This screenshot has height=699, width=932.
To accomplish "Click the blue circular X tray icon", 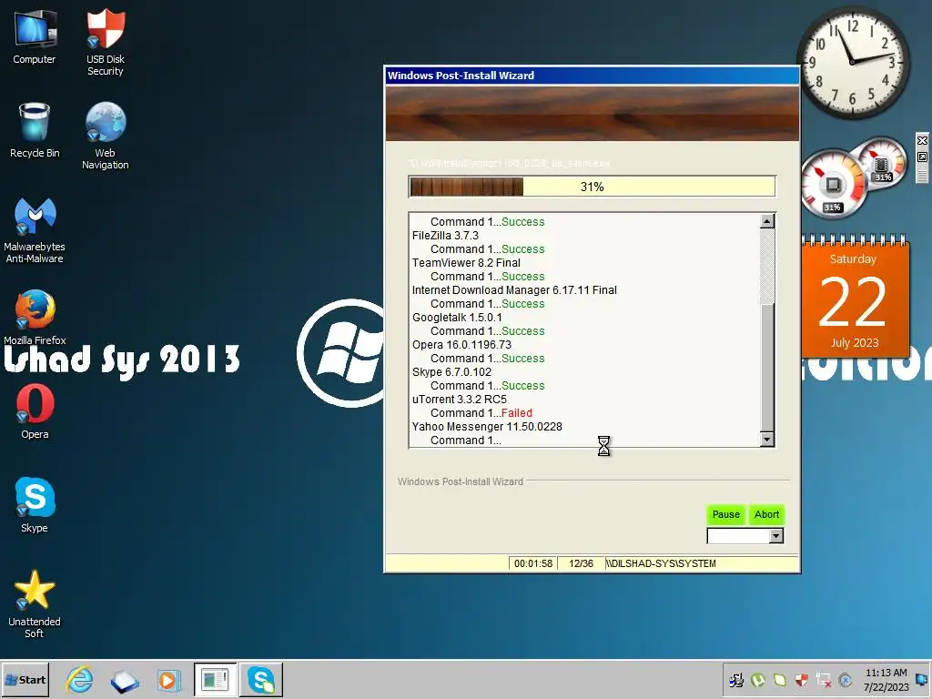I will 845,679.
